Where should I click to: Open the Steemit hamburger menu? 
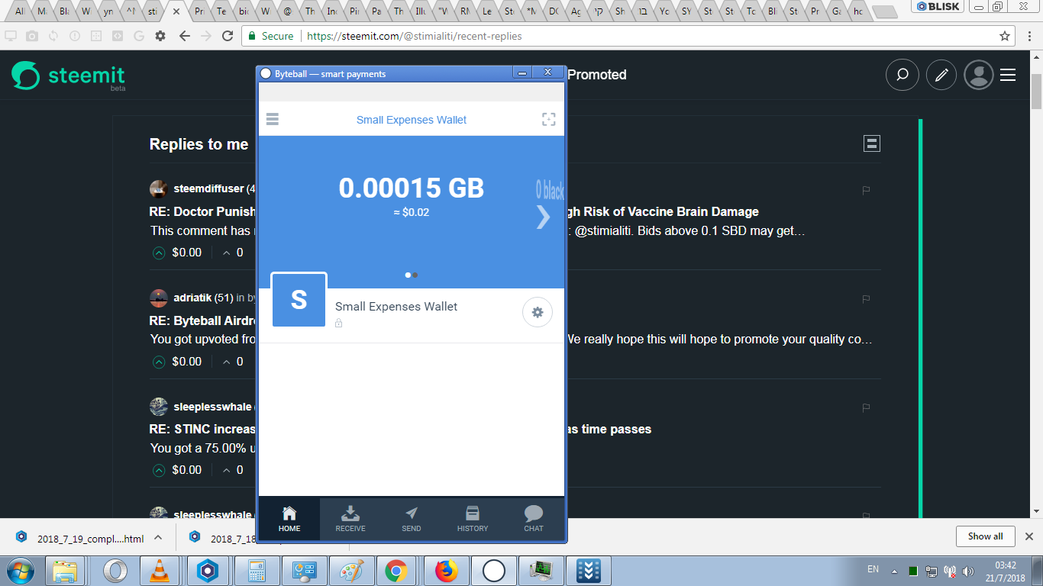tap(1008, 75)
